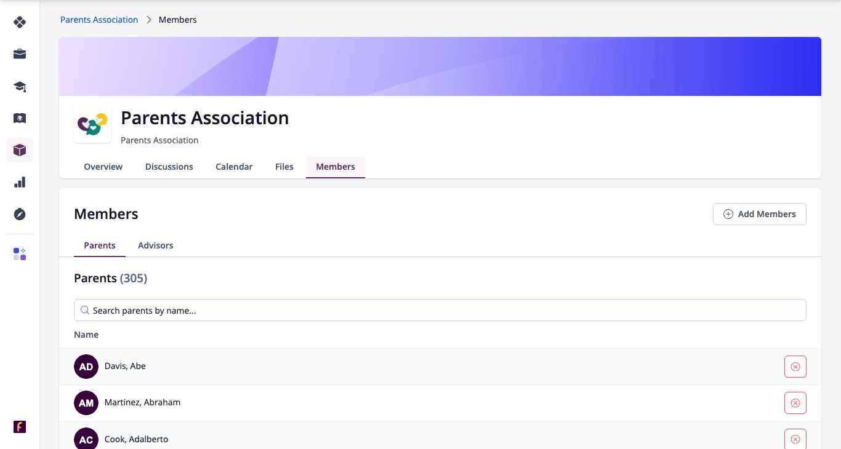Remove Davis, Abe from members
Image resolution: width=841 pixels, height=449 pixels.
(795, 367)
